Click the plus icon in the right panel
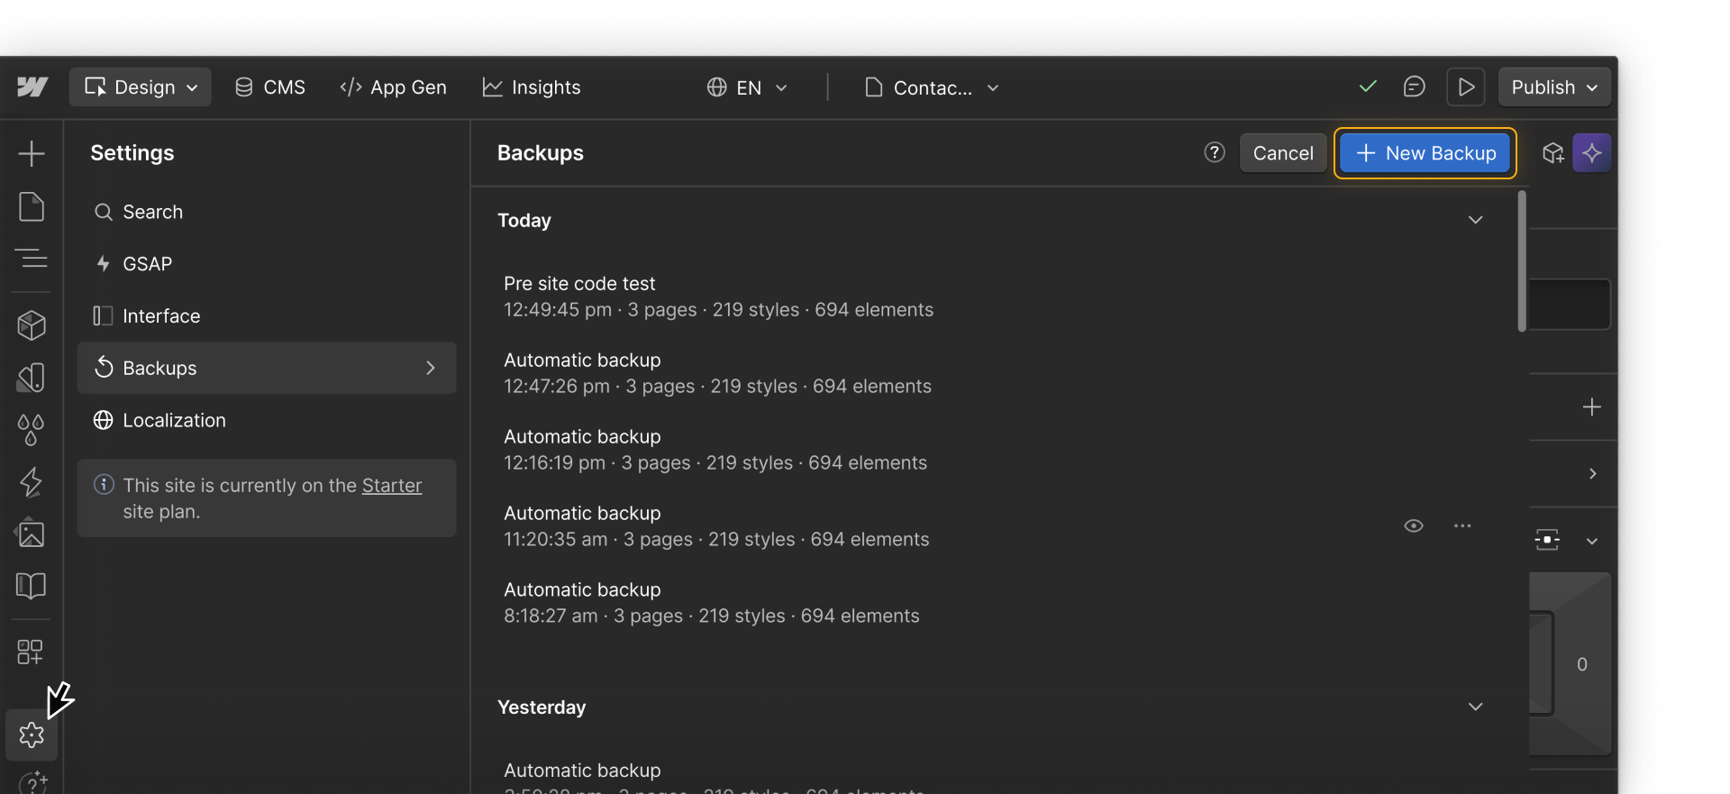Viewport: 1730px width, 794px height. [x=1592, y=407]
